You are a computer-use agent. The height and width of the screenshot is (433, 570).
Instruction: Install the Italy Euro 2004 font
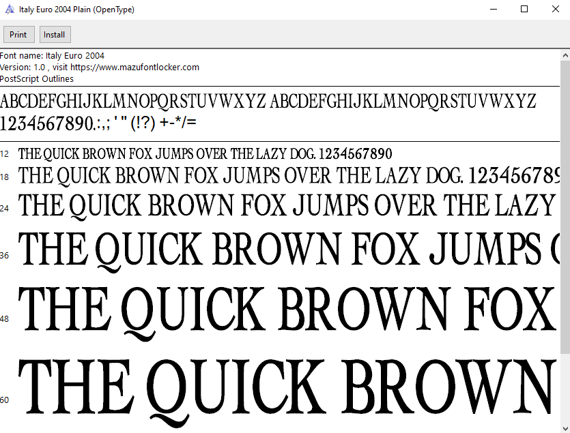pos(54,34)
